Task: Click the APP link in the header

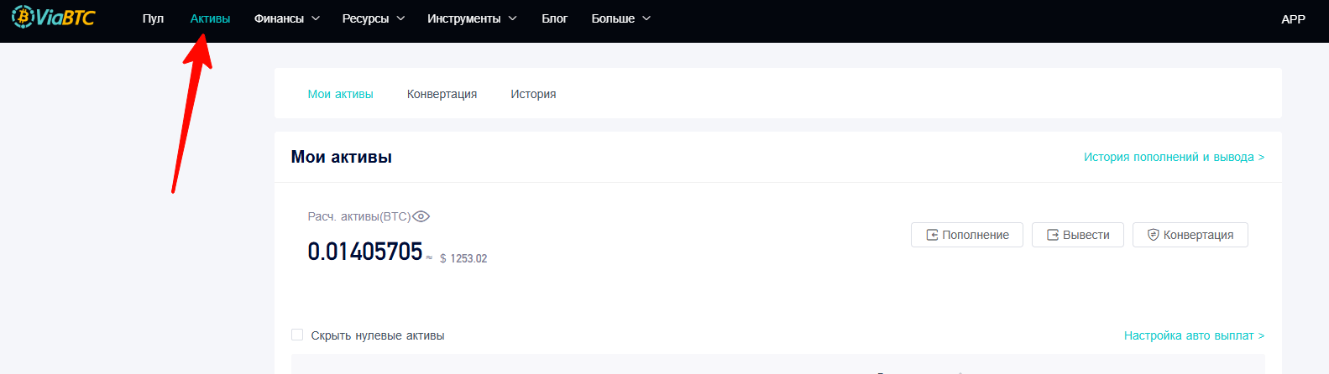Action: 1293,18
